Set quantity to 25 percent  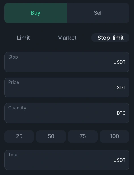click(x=19, y=136)
